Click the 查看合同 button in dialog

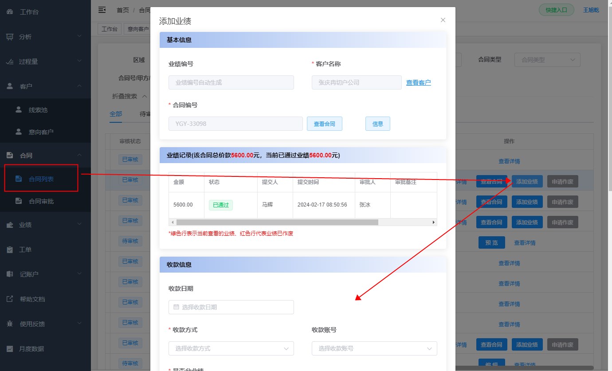[325, 124]
